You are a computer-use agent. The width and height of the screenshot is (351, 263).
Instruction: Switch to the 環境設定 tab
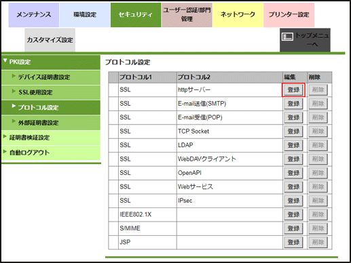(x=85, y=15)
